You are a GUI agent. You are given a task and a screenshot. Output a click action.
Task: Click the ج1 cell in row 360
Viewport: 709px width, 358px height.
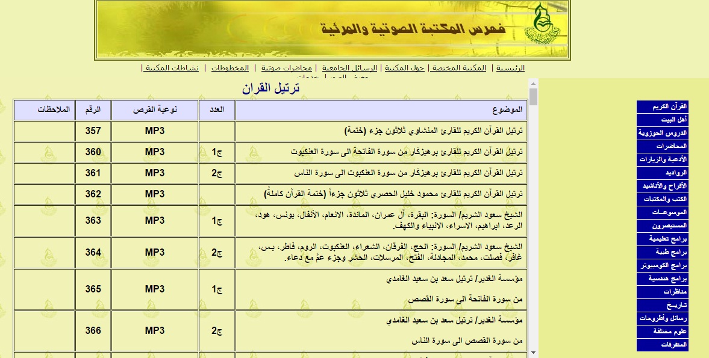[x=217, y=153]
